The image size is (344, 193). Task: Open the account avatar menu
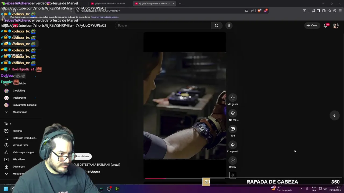point(336,25)
